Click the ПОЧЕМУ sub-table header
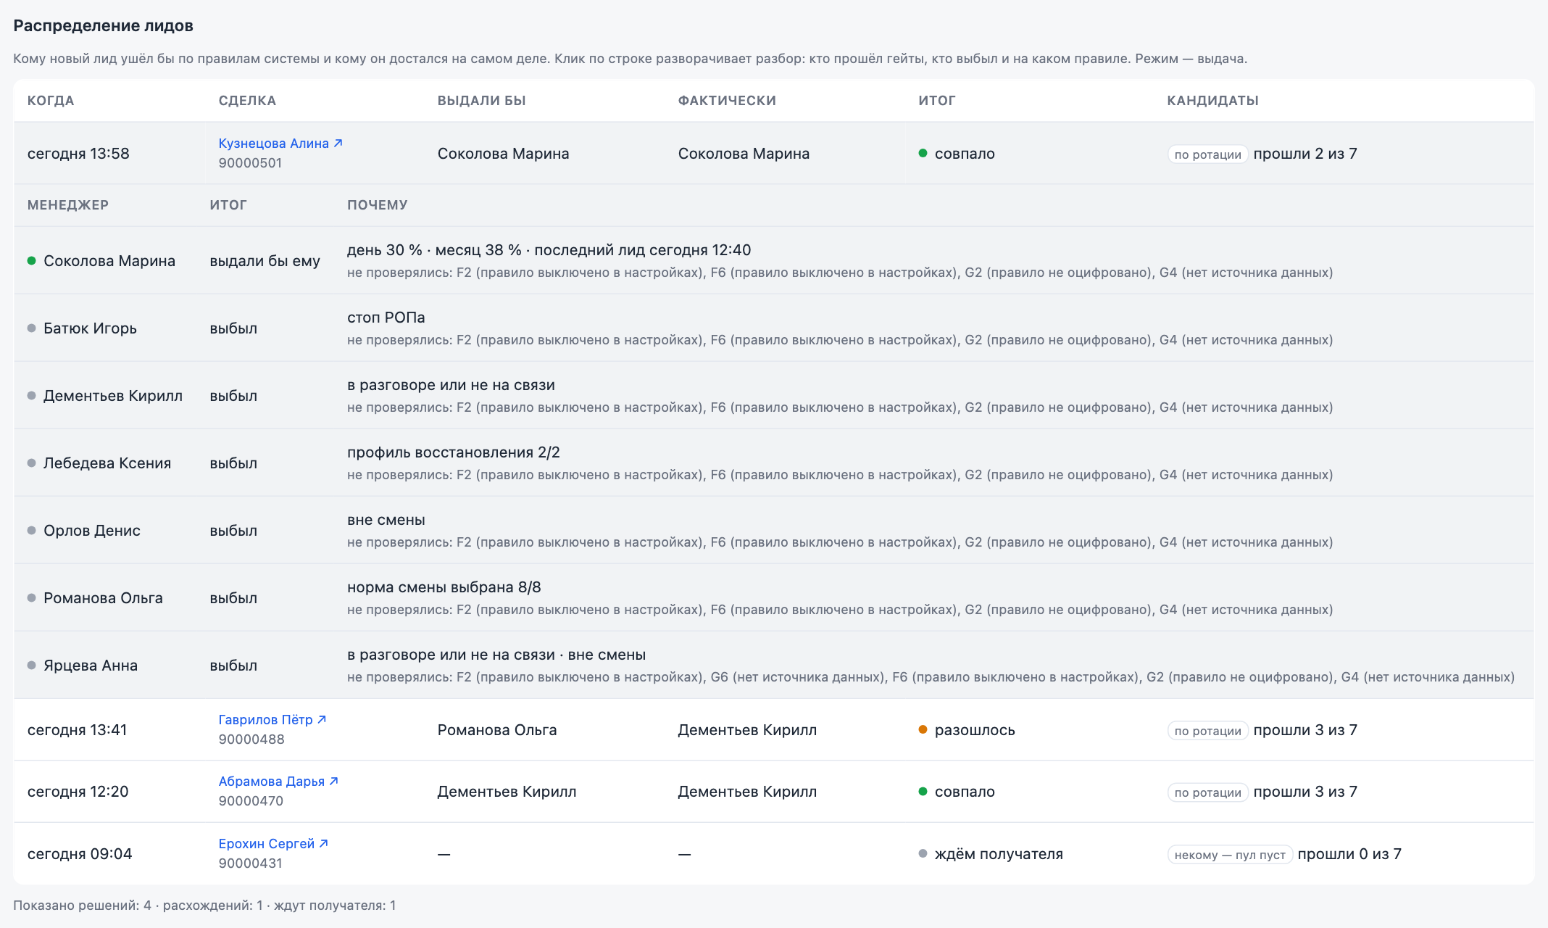This screenshot has height=928, width=1548. (x=378, y=205)
